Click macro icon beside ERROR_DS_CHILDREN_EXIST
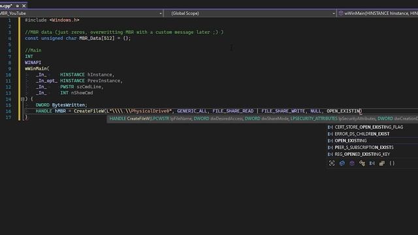The width and height of the screenshot is (418, 235). click(330, 134)
